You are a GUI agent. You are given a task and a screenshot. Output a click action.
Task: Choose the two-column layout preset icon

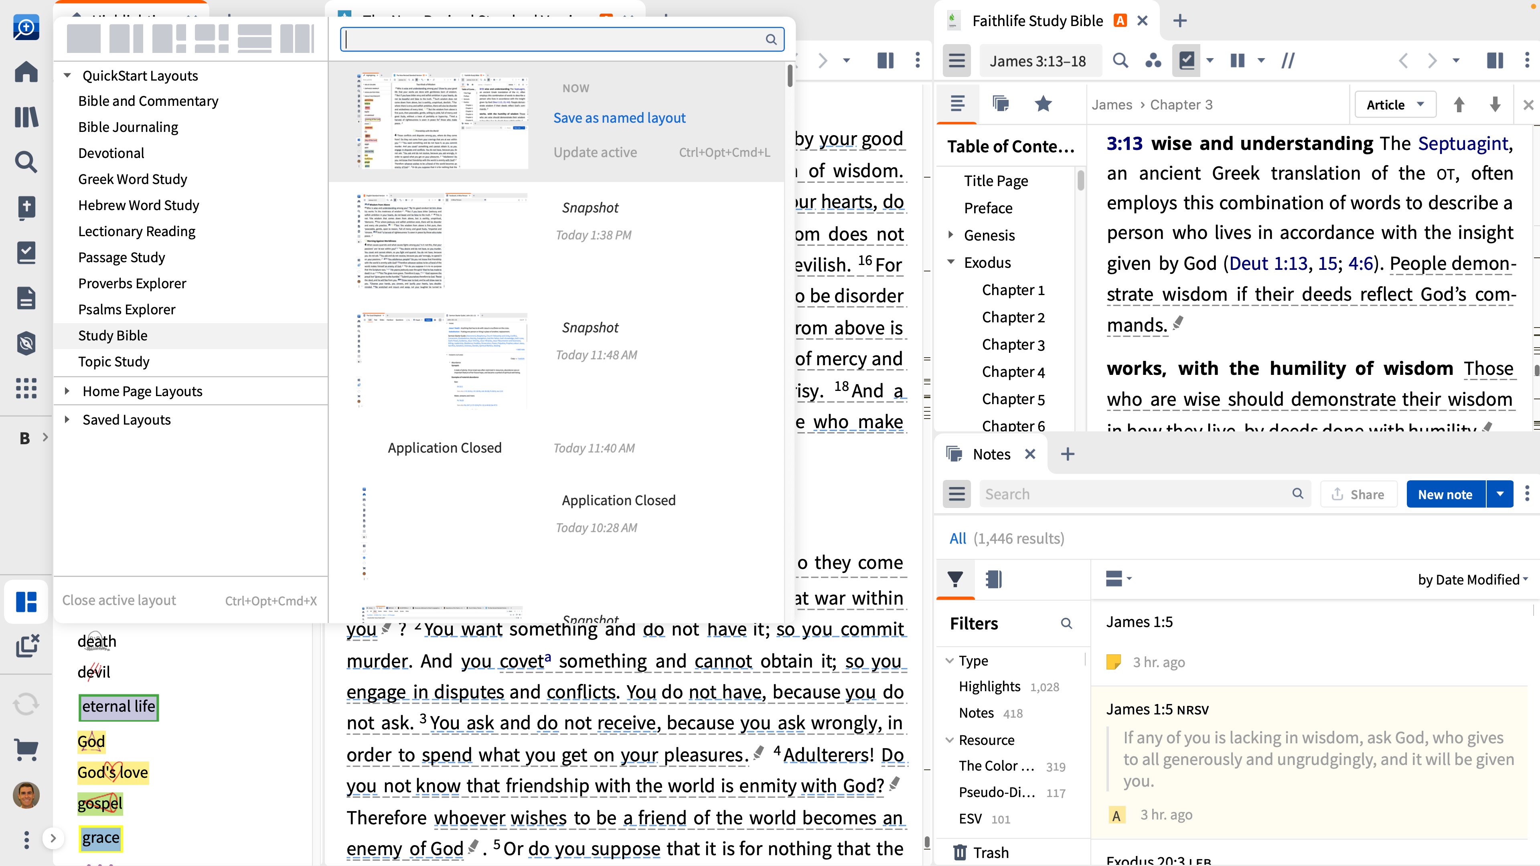tap(126, 39)
